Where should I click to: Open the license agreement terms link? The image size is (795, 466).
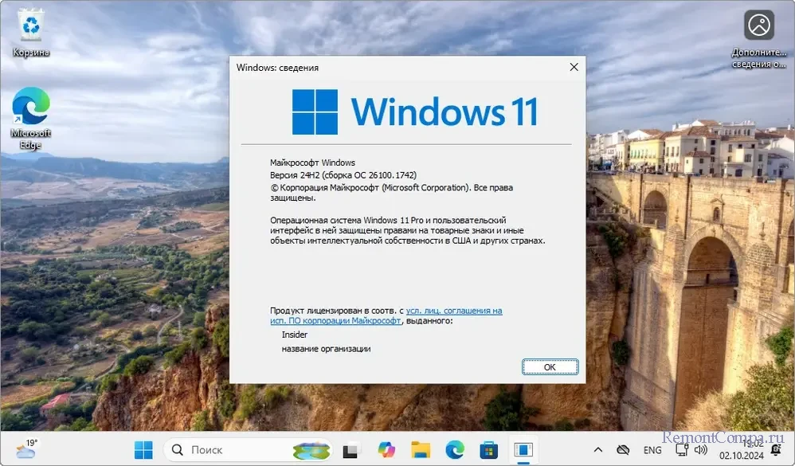point(453,311)
